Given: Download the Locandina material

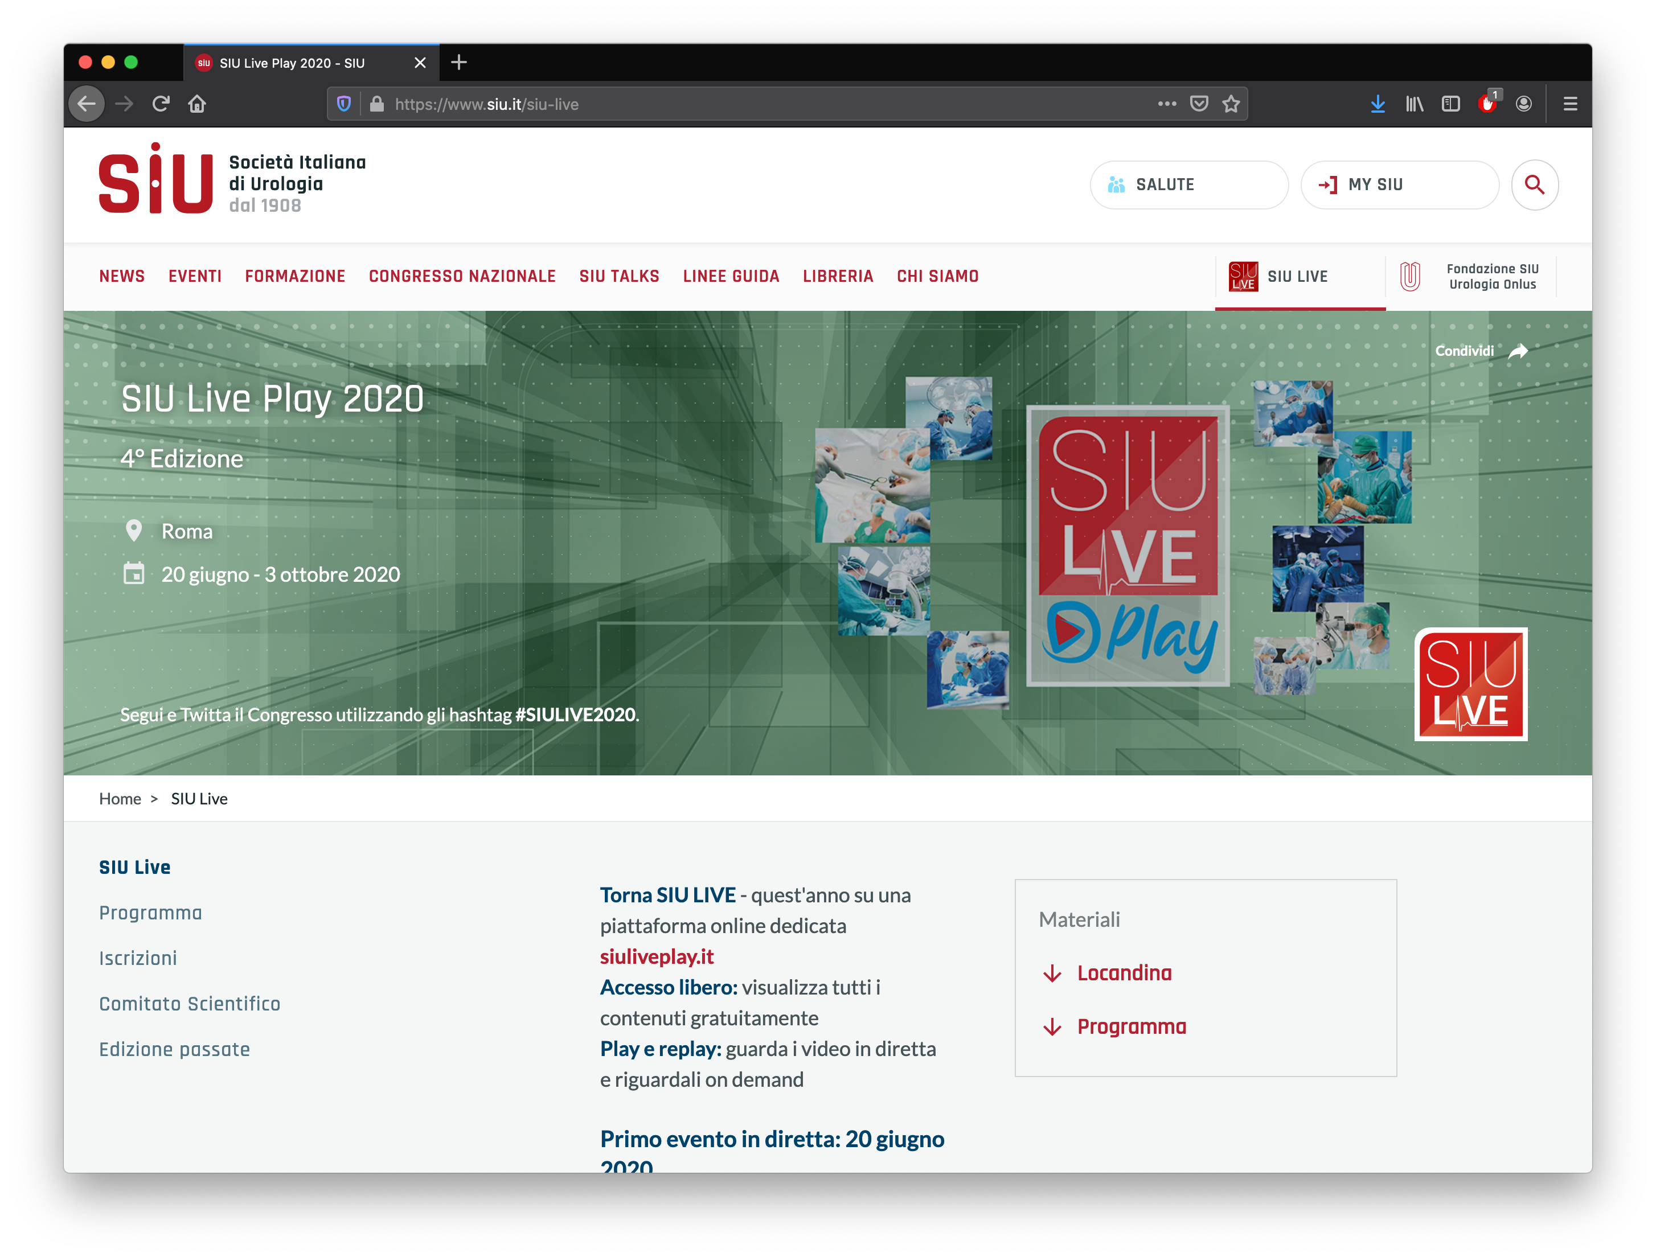Looking at the screenshot, I should (x=1125, y=973).
